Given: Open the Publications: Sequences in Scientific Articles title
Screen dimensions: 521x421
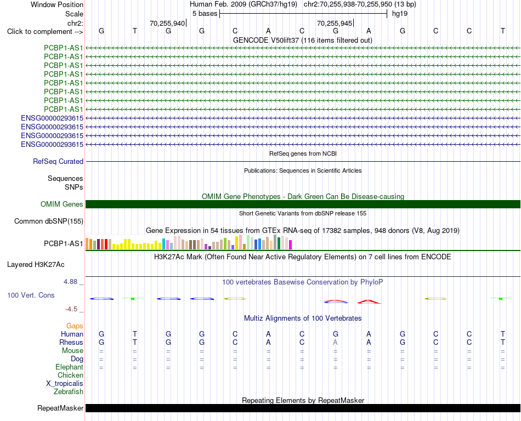Looking at the screenshot, I should click(x=303, y=170).
